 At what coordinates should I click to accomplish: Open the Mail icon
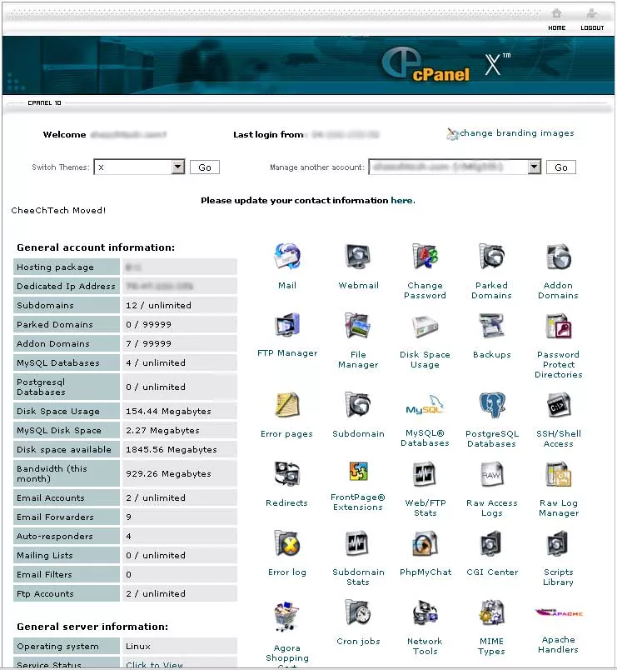pos(287,257)
